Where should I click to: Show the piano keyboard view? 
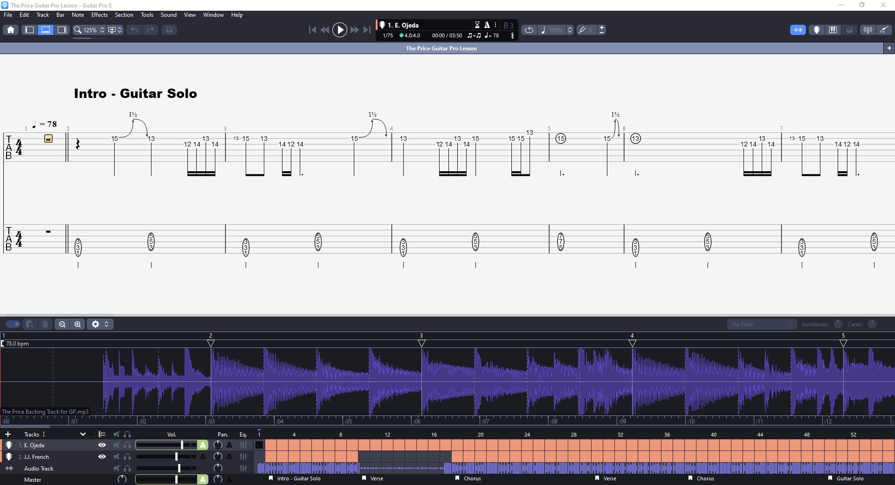pos(833,30)
